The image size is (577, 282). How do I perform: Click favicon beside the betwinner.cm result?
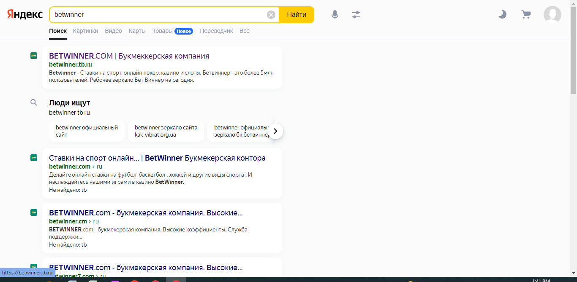pyautogui.click(x=34, y=212)
